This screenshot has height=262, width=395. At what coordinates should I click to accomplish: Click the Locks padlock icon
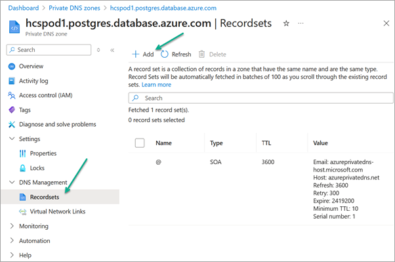tap(23, 168)
